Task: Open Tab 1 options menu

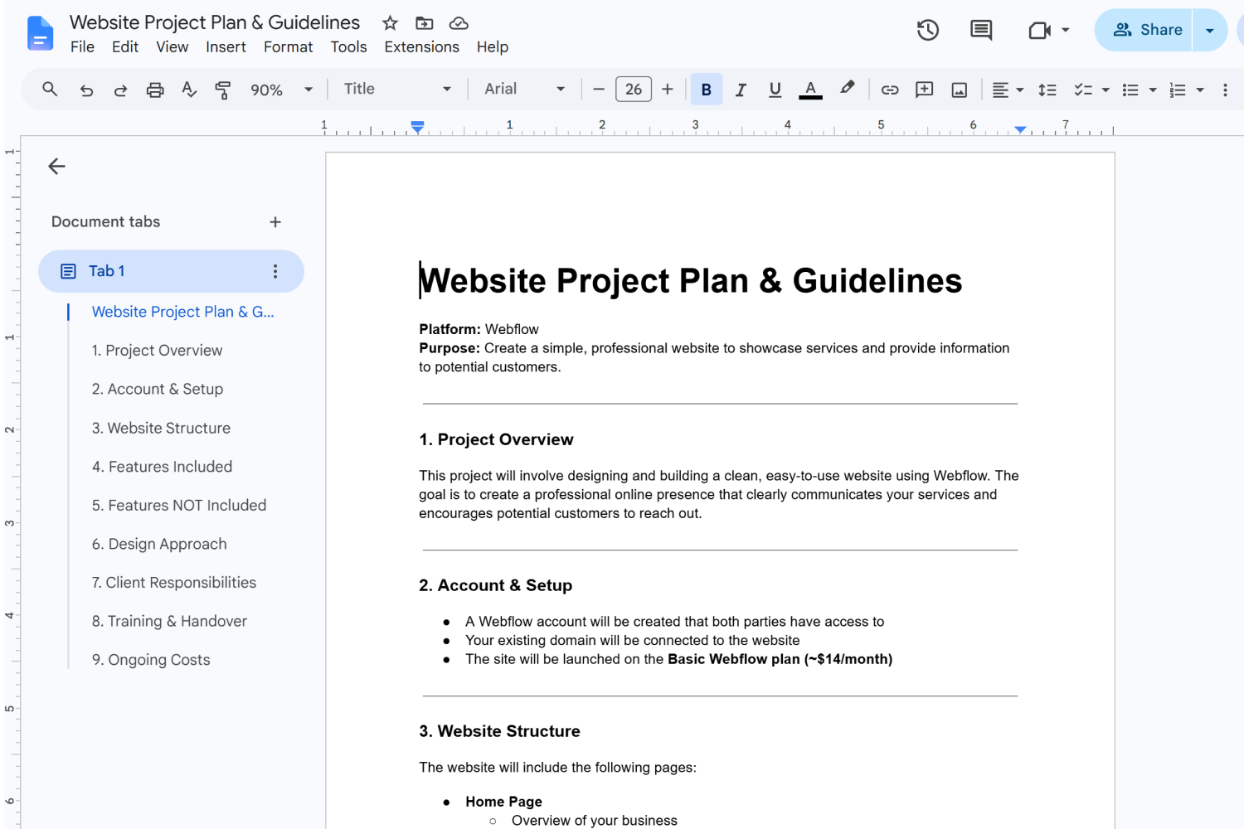Action: 275,271
